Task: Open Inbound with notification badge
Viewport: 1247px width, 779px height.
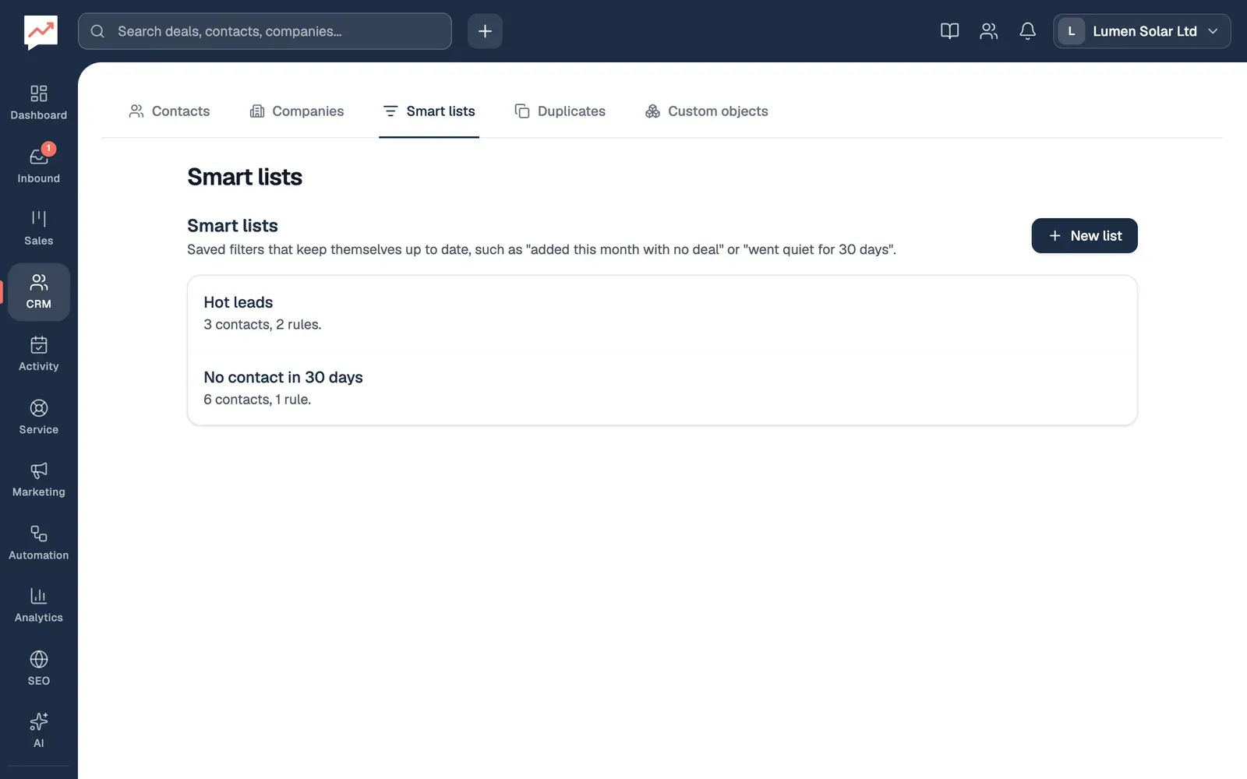Action: point(38,166)
